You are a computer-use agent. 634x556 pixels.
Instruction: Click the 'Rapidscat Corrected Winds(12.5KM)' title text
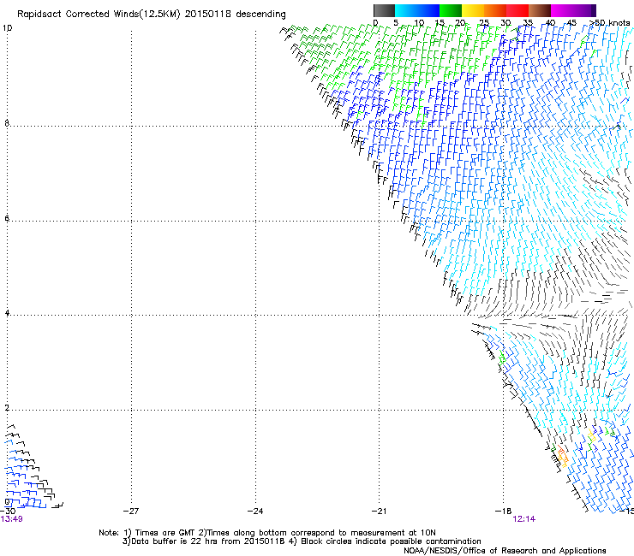99,14
